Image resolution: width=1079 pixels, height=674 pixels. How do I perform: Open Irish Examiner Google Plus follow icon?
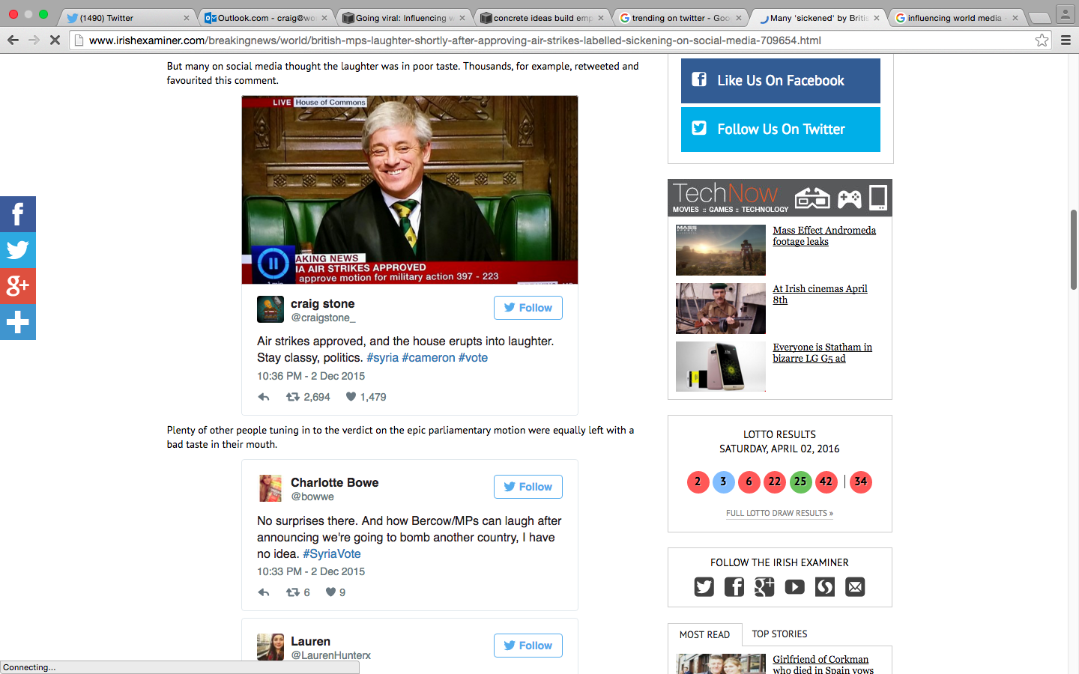coord(764,587)
